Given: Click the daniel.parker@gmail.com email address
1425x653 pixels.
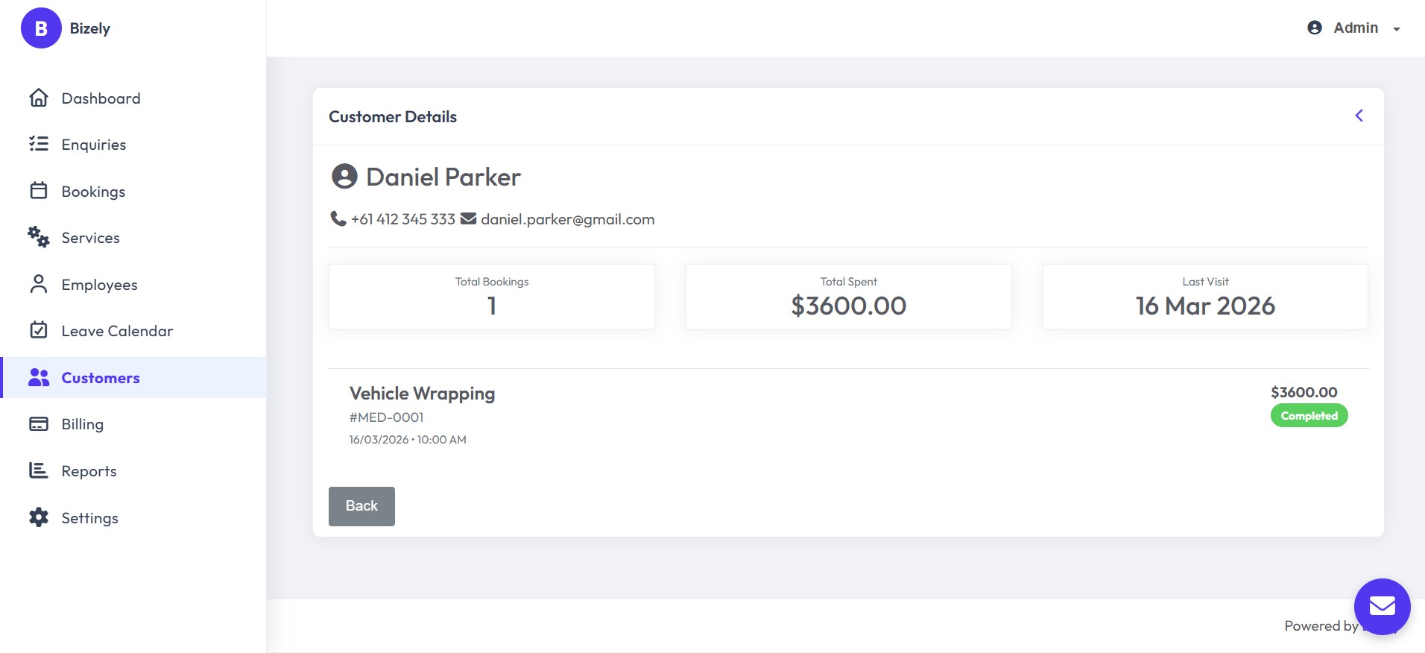Looking at the screenshot, I should point(567,219).
